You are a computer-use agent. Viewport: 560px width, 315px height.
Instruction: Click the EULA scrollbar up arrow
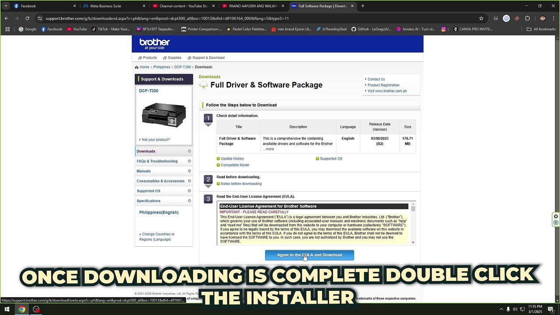(x=413, y=204)
